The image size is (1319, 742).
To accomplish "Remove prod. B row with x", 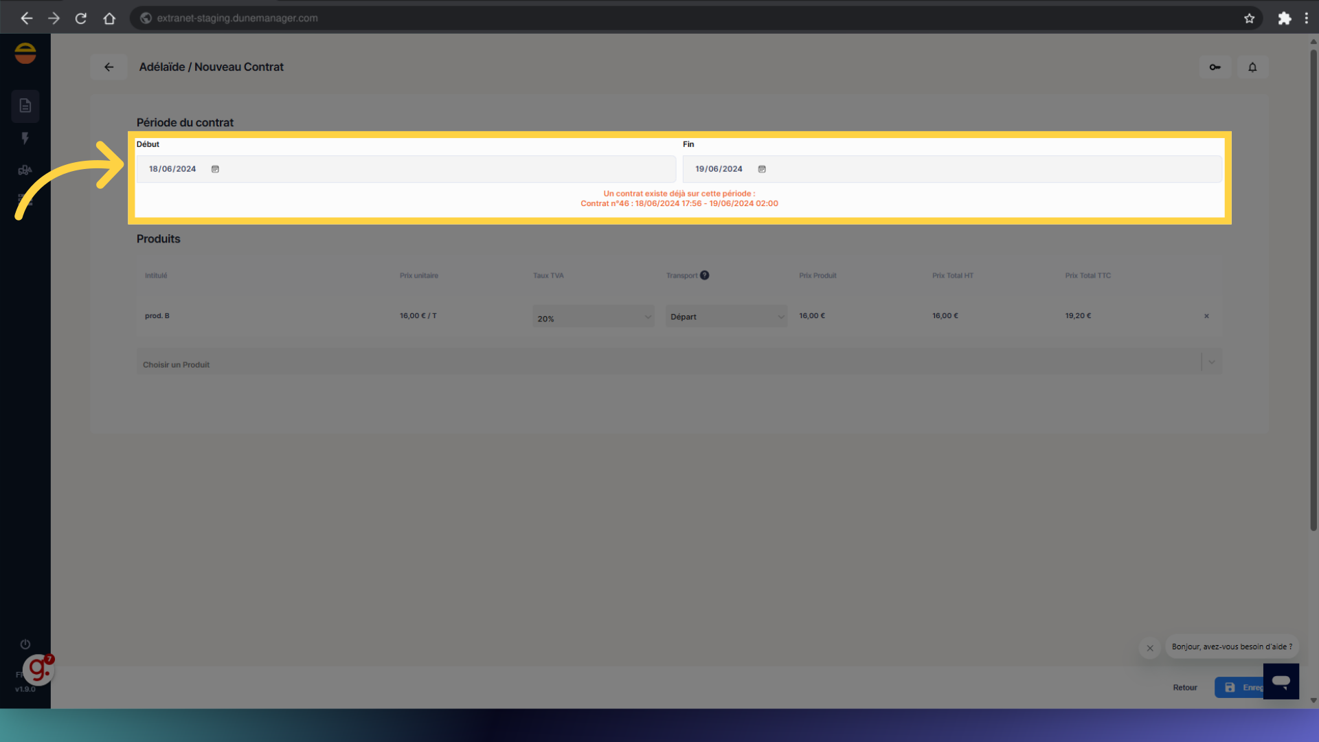I will tap(1206, 316).
